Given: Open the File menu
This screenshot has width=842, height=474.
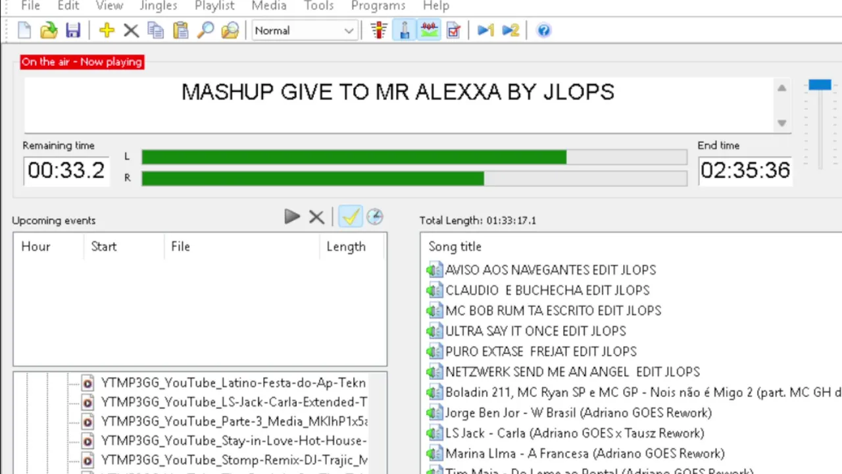Looking at the screenshot, I should [30, 6].
